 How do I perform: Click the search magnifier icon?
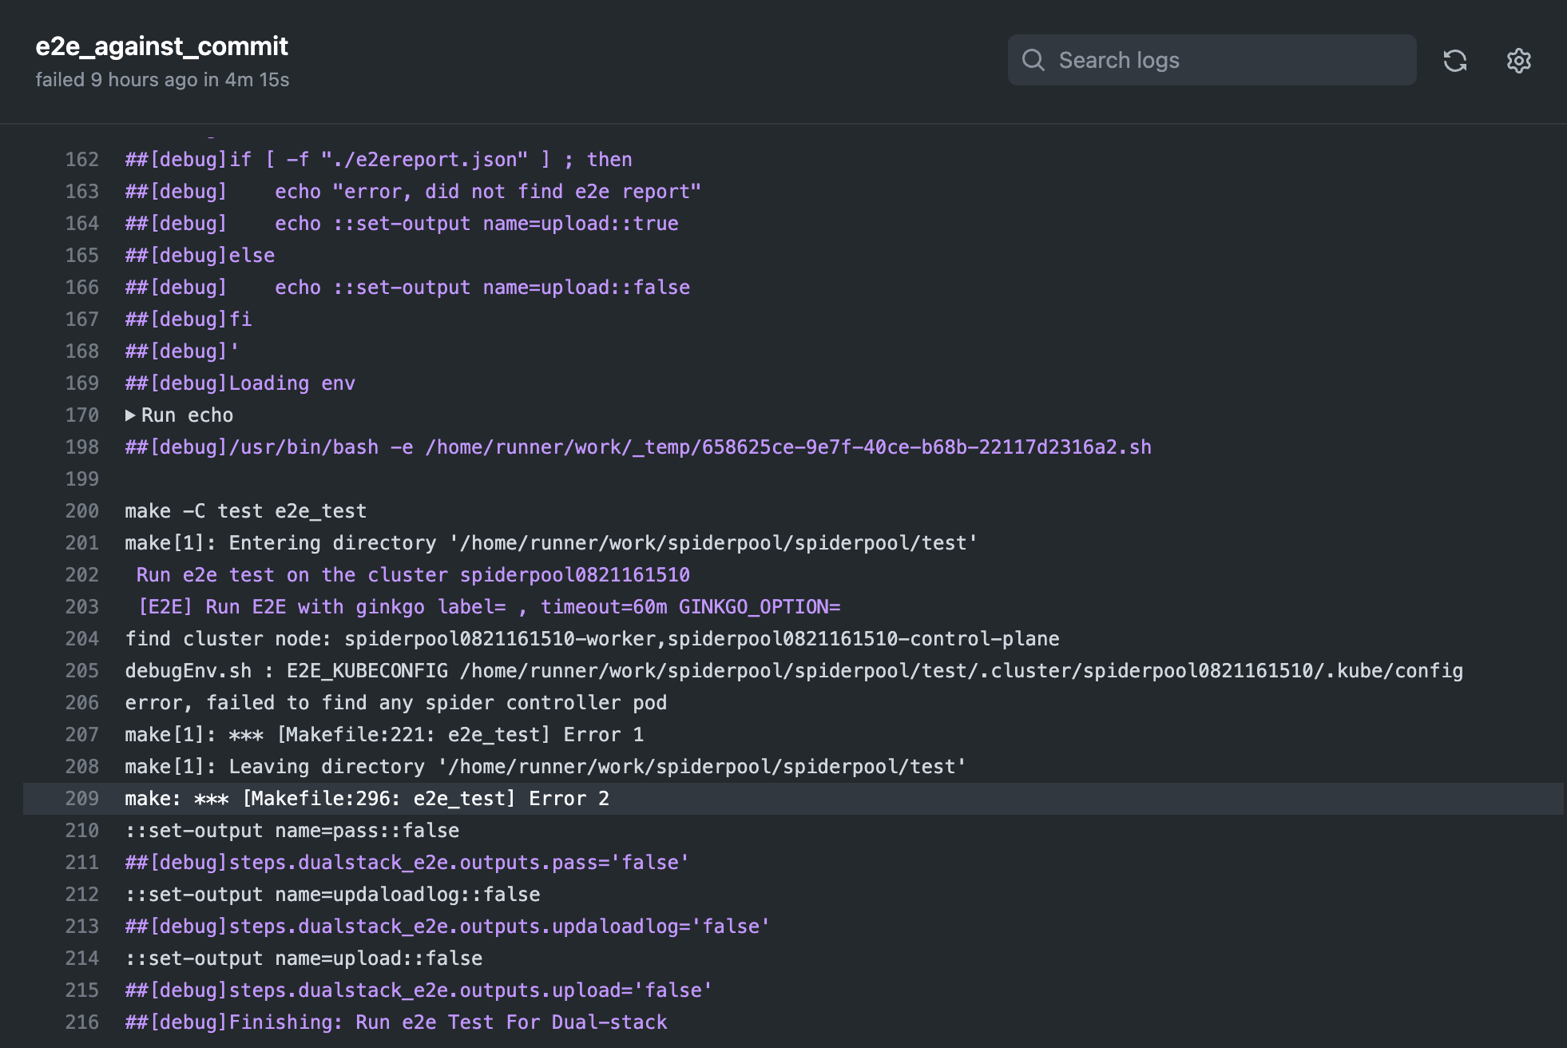pyautogui.click(x=1034, y=60)
